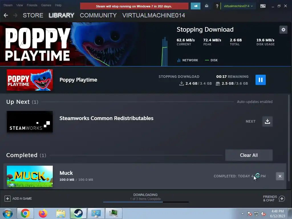Open the Steamworks thumbnail
This screenshot has height=219, width=292.
pos(30,121)
